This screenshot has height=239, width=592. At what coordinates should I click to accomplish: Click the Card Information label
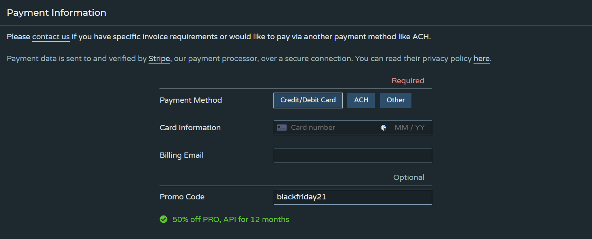point(190,128)
